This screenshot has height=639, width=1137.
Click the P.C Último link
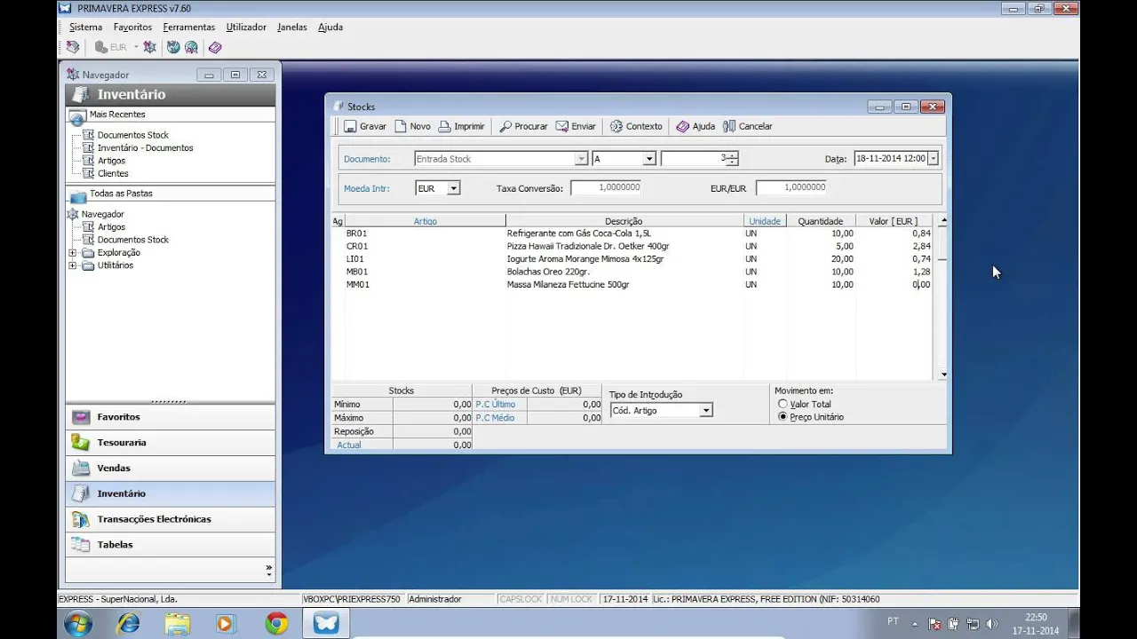click(x=496, y=405)
